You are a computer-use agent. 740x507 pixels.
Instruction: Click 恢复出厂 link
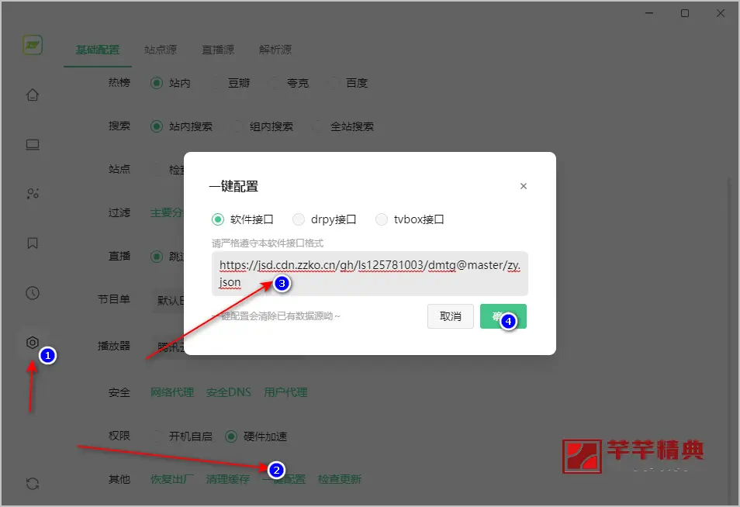pos(172,479)
